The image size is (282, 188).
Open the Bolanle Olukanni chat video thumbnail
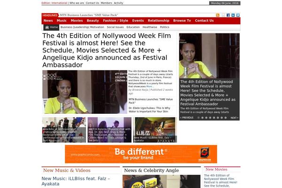click(110, 130)
